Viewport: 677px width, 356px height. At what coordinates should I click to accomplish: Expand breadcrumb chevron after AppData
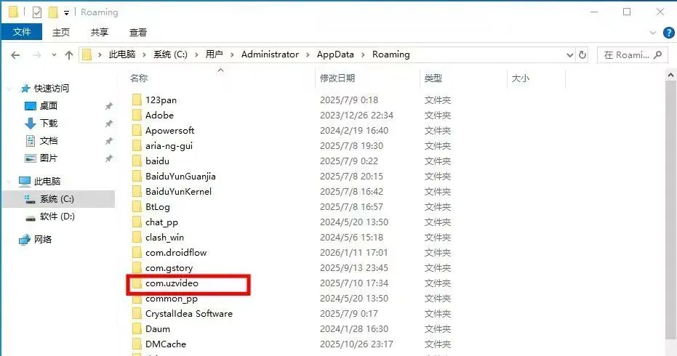(363, 54)
